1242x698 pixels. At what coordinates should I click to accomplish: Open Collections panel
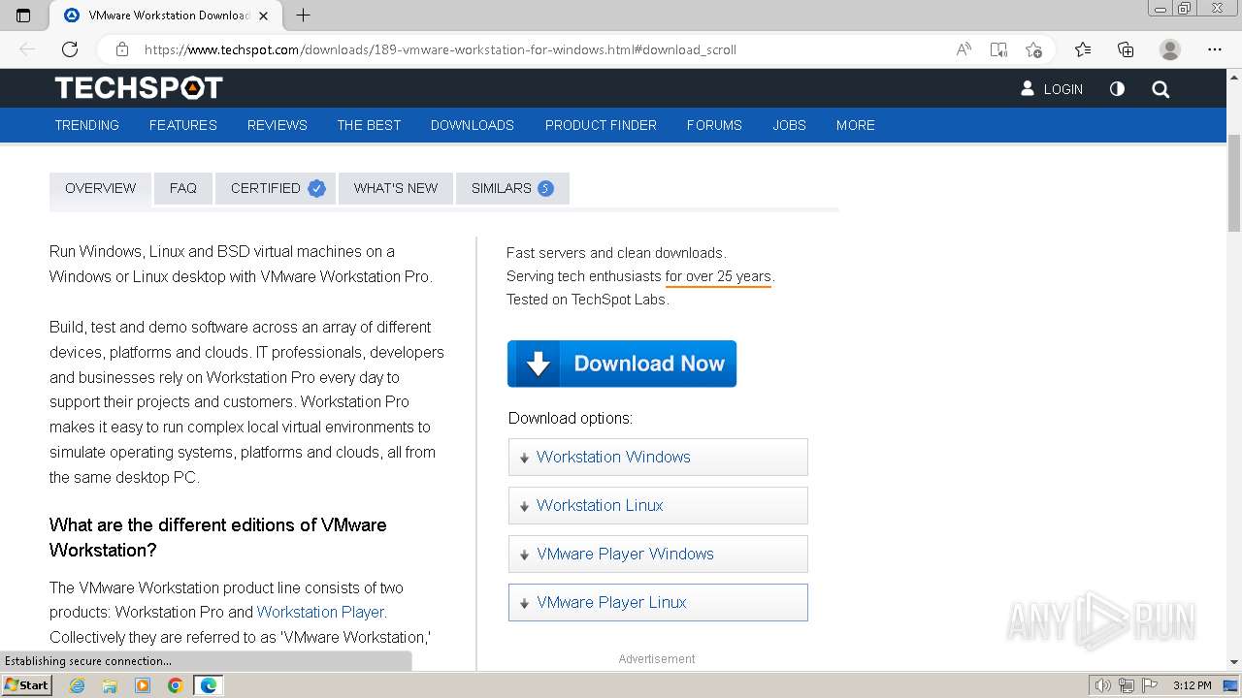tap(1126, 49)
